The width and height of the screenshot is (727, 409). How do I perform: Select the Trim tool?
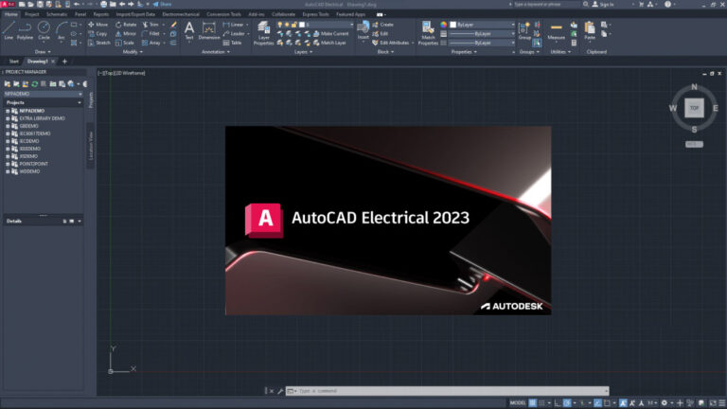click(151, 25)
